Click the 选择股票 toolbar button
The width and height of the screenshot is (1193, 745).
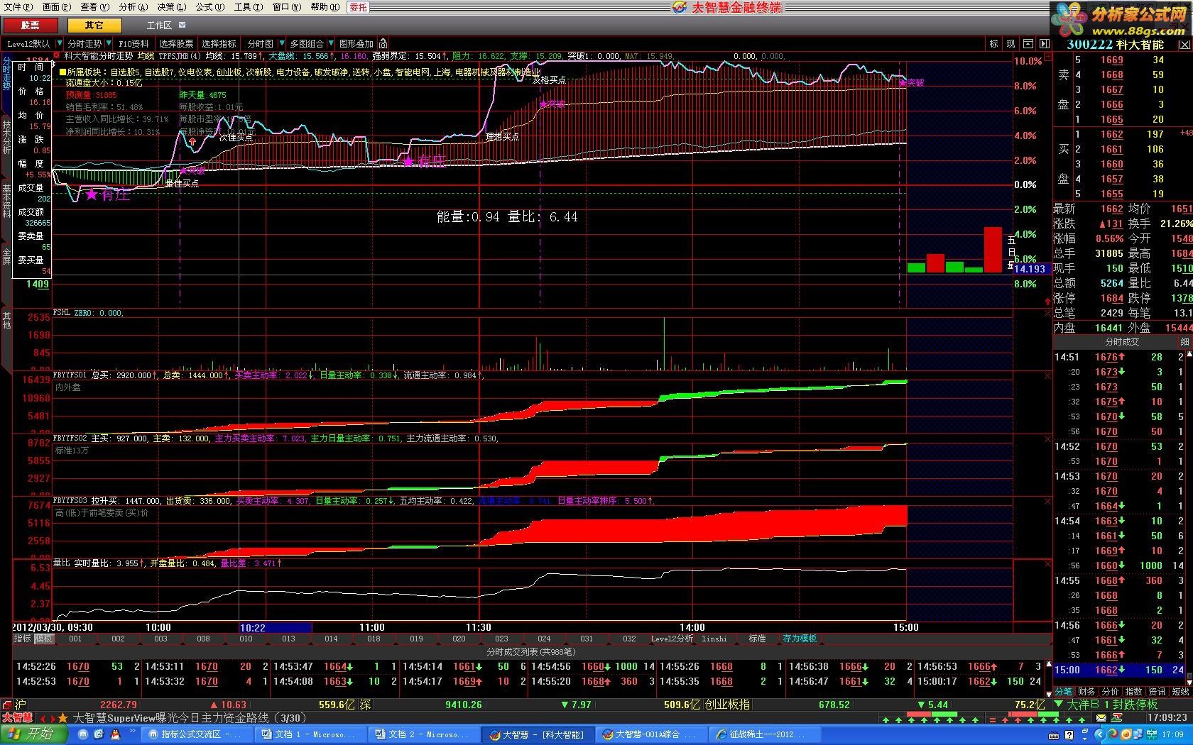coord(176,44)
